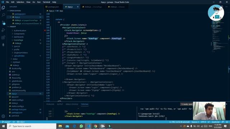The height and width of the screenshot is (129, 230).
Task: Expand the dashboards folder
Action: point(19,37)
